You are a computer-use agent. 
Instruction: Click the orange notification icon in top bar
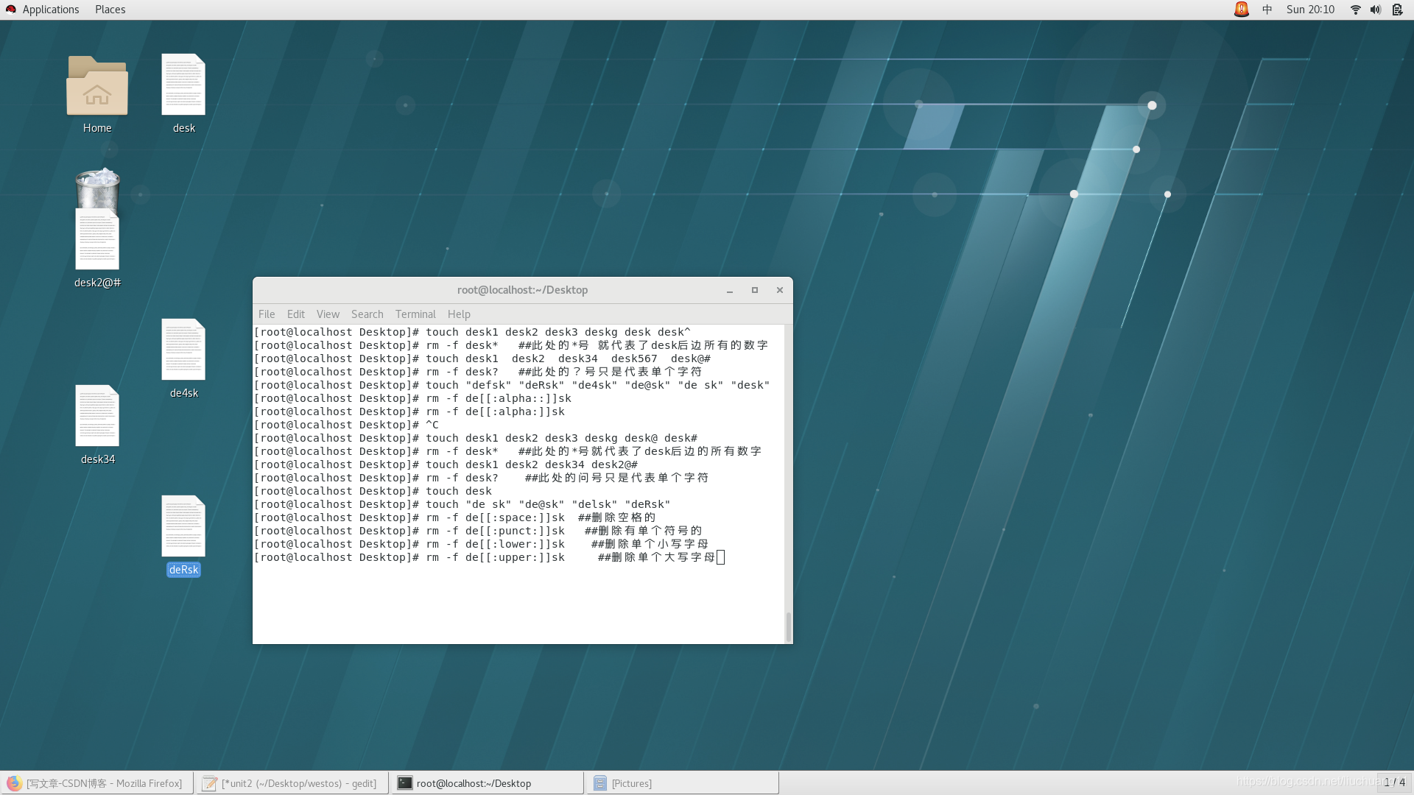click(1241, 10)
